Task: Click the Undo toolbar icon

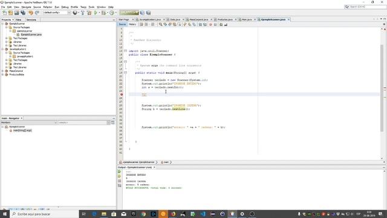Action: click(31, 13)
